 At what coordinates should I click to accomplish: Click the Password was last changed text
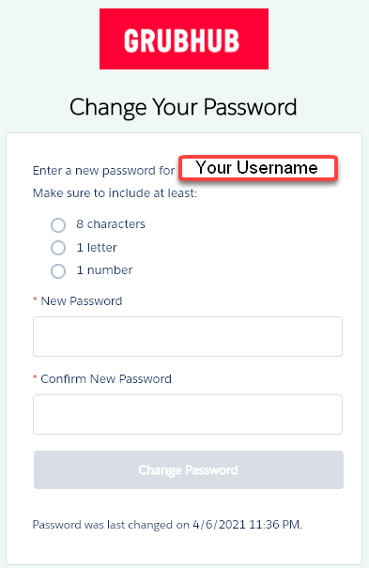click(x=167, y=525)
